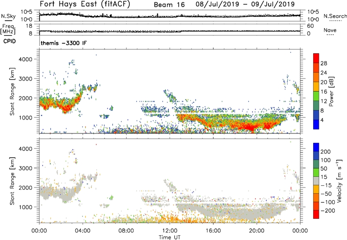Click the 'N.Search' legend label

335,16
